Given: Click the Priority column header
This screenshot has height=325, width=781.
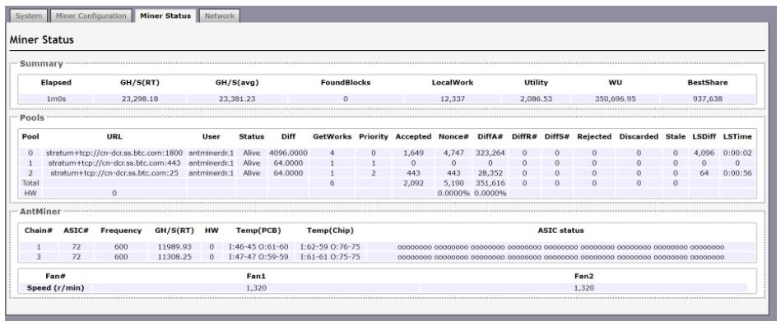Looking at the screenshot, I should pos(373,136).
